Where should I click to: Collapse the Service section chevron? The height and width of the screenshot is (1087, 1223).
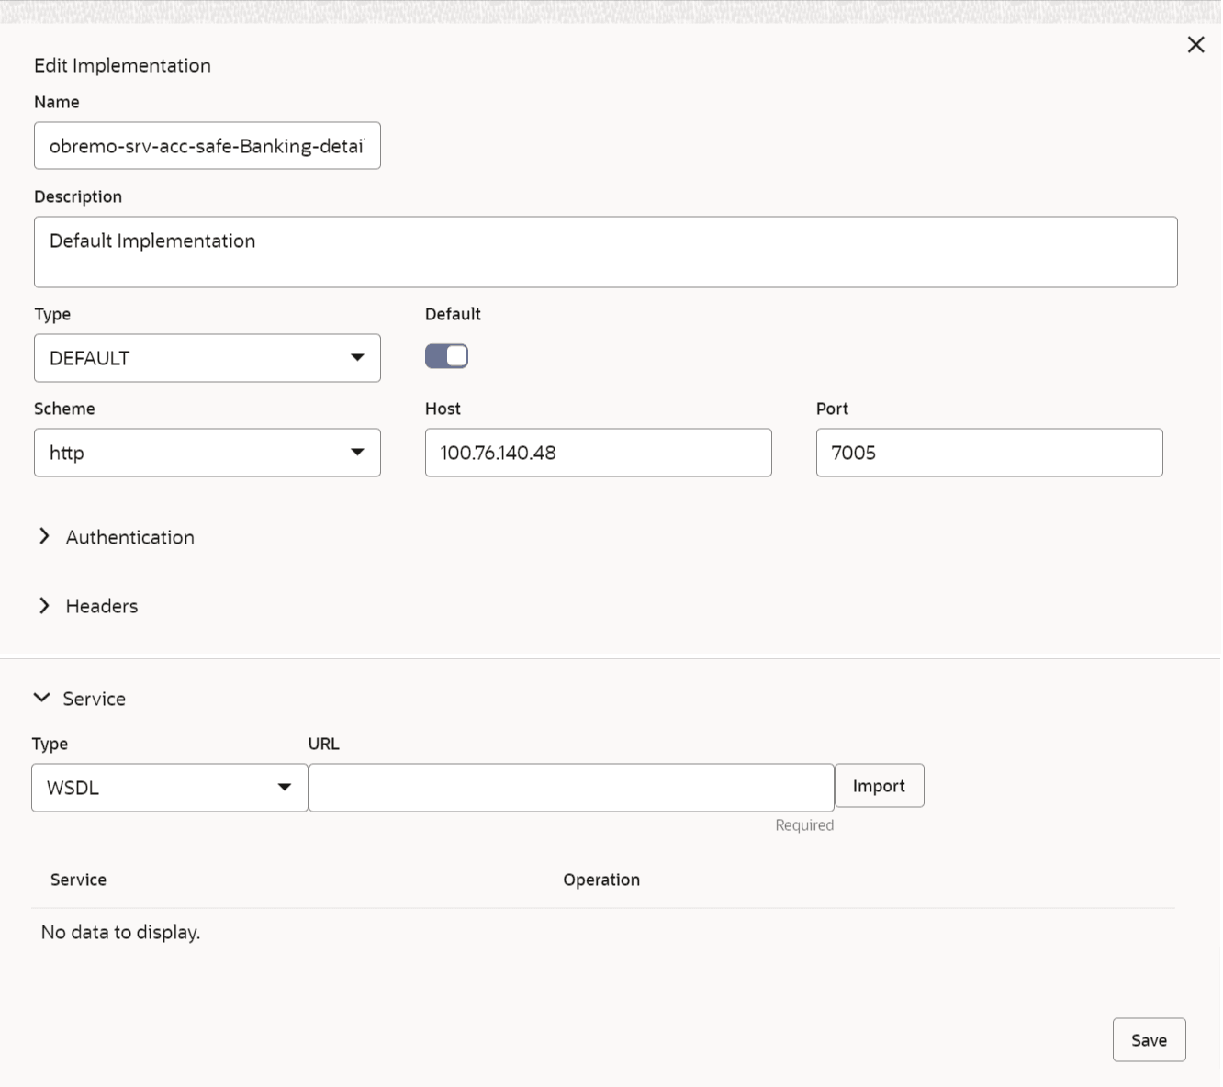click(42, 698)
